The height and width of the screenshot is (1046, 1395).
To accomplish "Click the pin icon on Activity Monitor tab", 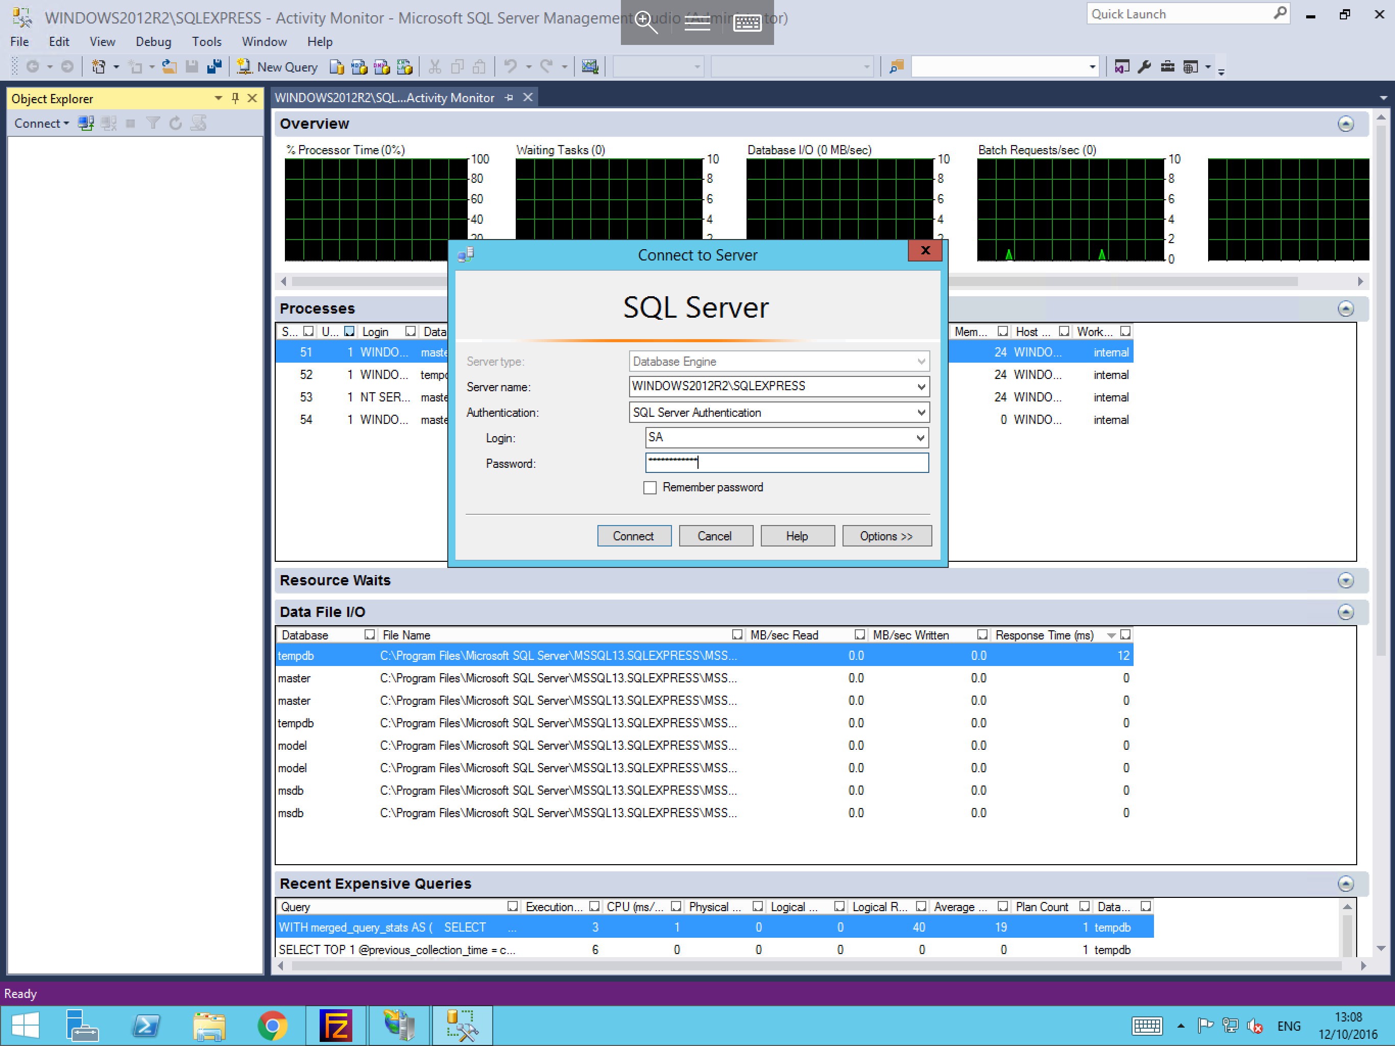I will pos(509,98).
